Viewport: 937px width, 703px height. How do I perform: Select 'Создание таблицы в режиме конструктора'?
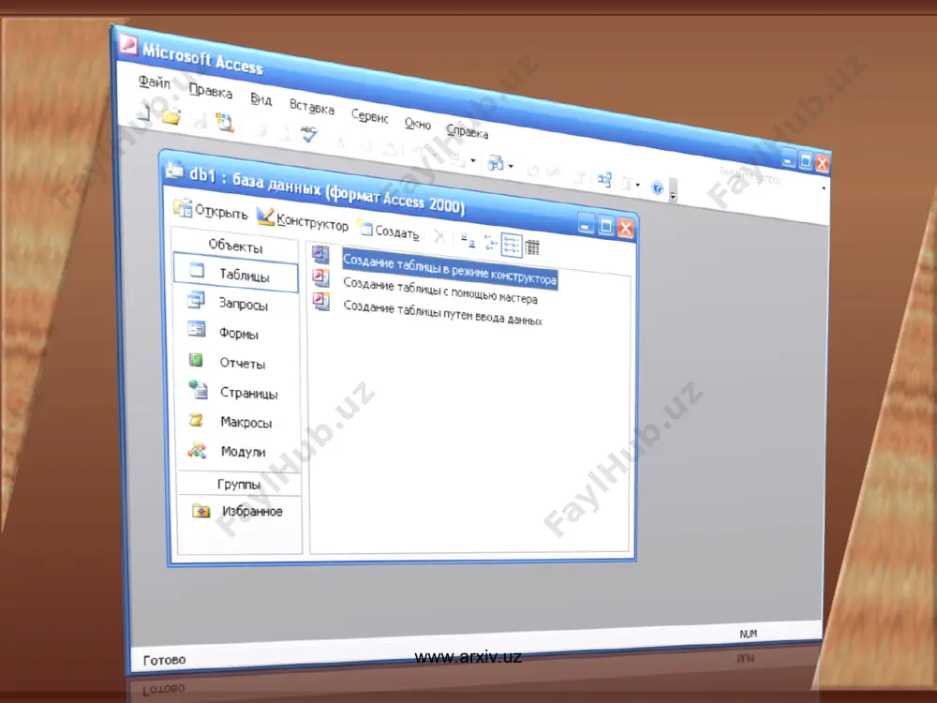450,270
